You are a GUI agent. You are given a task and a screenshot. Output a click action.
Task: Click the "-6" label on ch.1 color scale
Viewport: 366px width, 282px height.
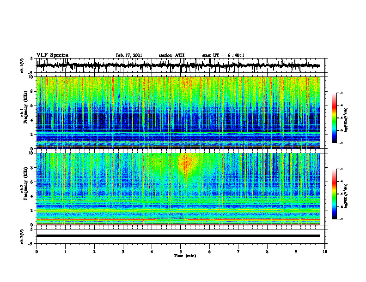[341, 130]
